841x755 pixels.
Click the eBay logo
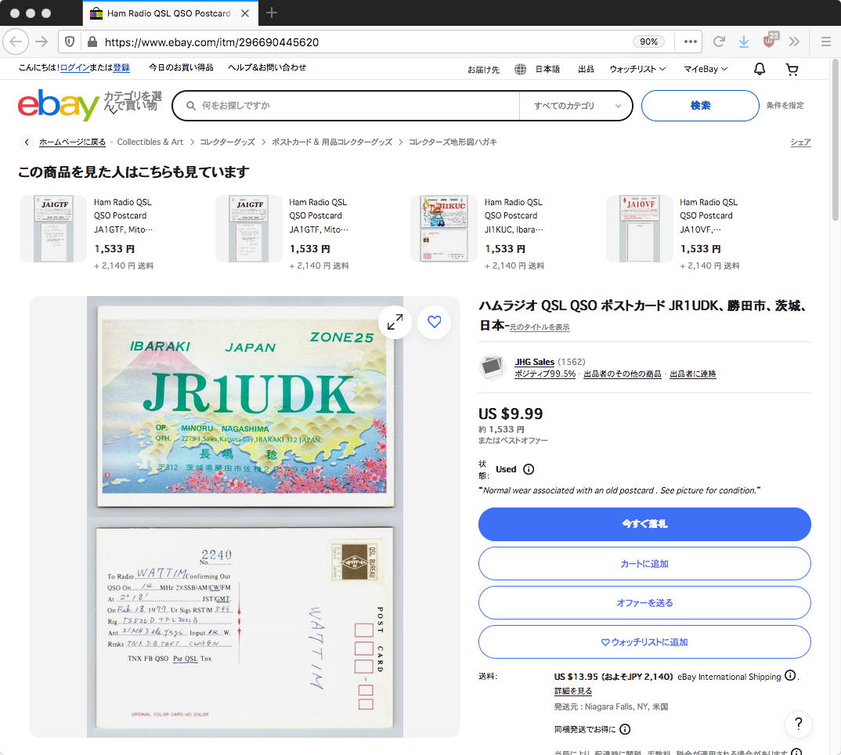(x=58, y=105)
